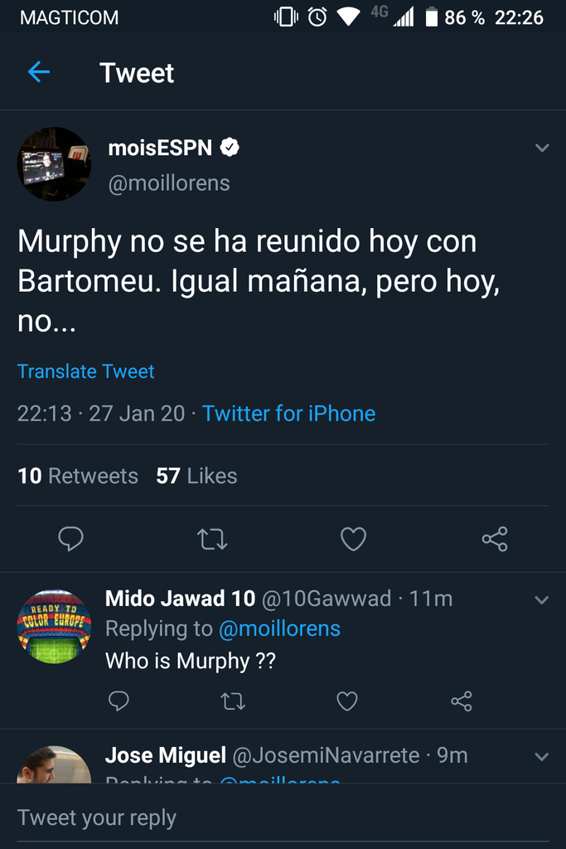This screenshot has width=566, height=849.
Task: View the 57 Likes list
Action: point(196,476)
